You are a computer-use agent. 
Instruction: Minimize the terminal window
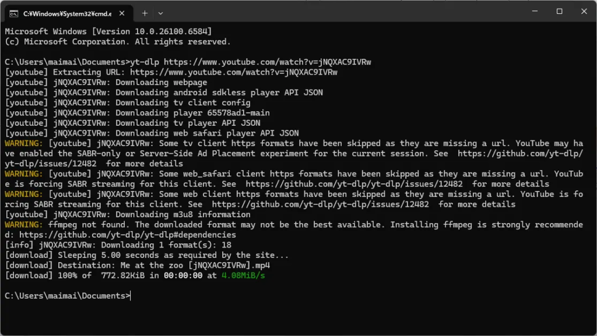coord(533,12)
